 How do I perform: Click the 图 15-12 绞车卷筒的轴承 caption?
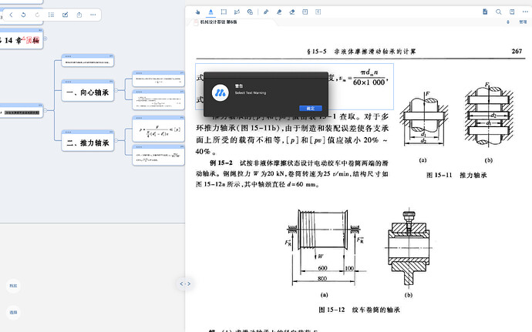(x=359, y=310)
